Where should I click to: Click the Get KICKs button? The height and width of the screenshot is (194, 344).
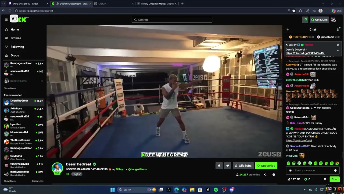click(319, 20)
